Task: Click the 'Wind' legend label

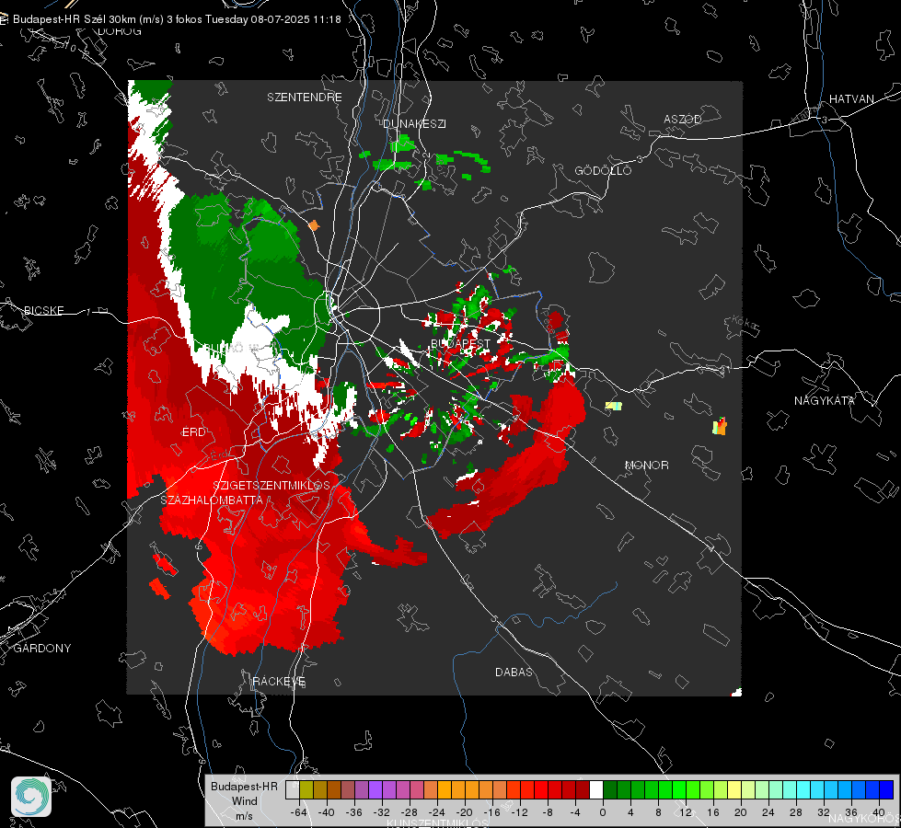Action: pos(244,801)
